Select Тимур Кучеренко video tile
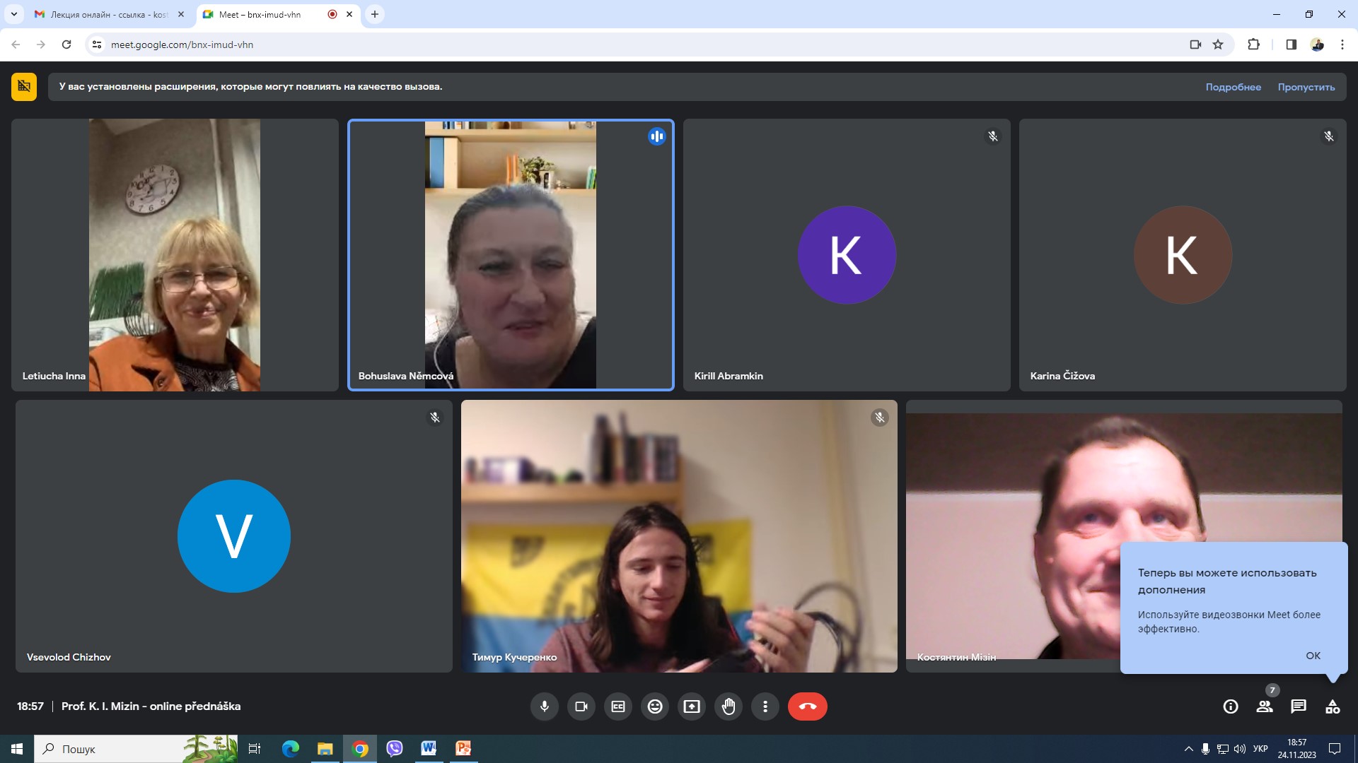The width and height of the screenshot is (1358, 763). click(679, 536)
